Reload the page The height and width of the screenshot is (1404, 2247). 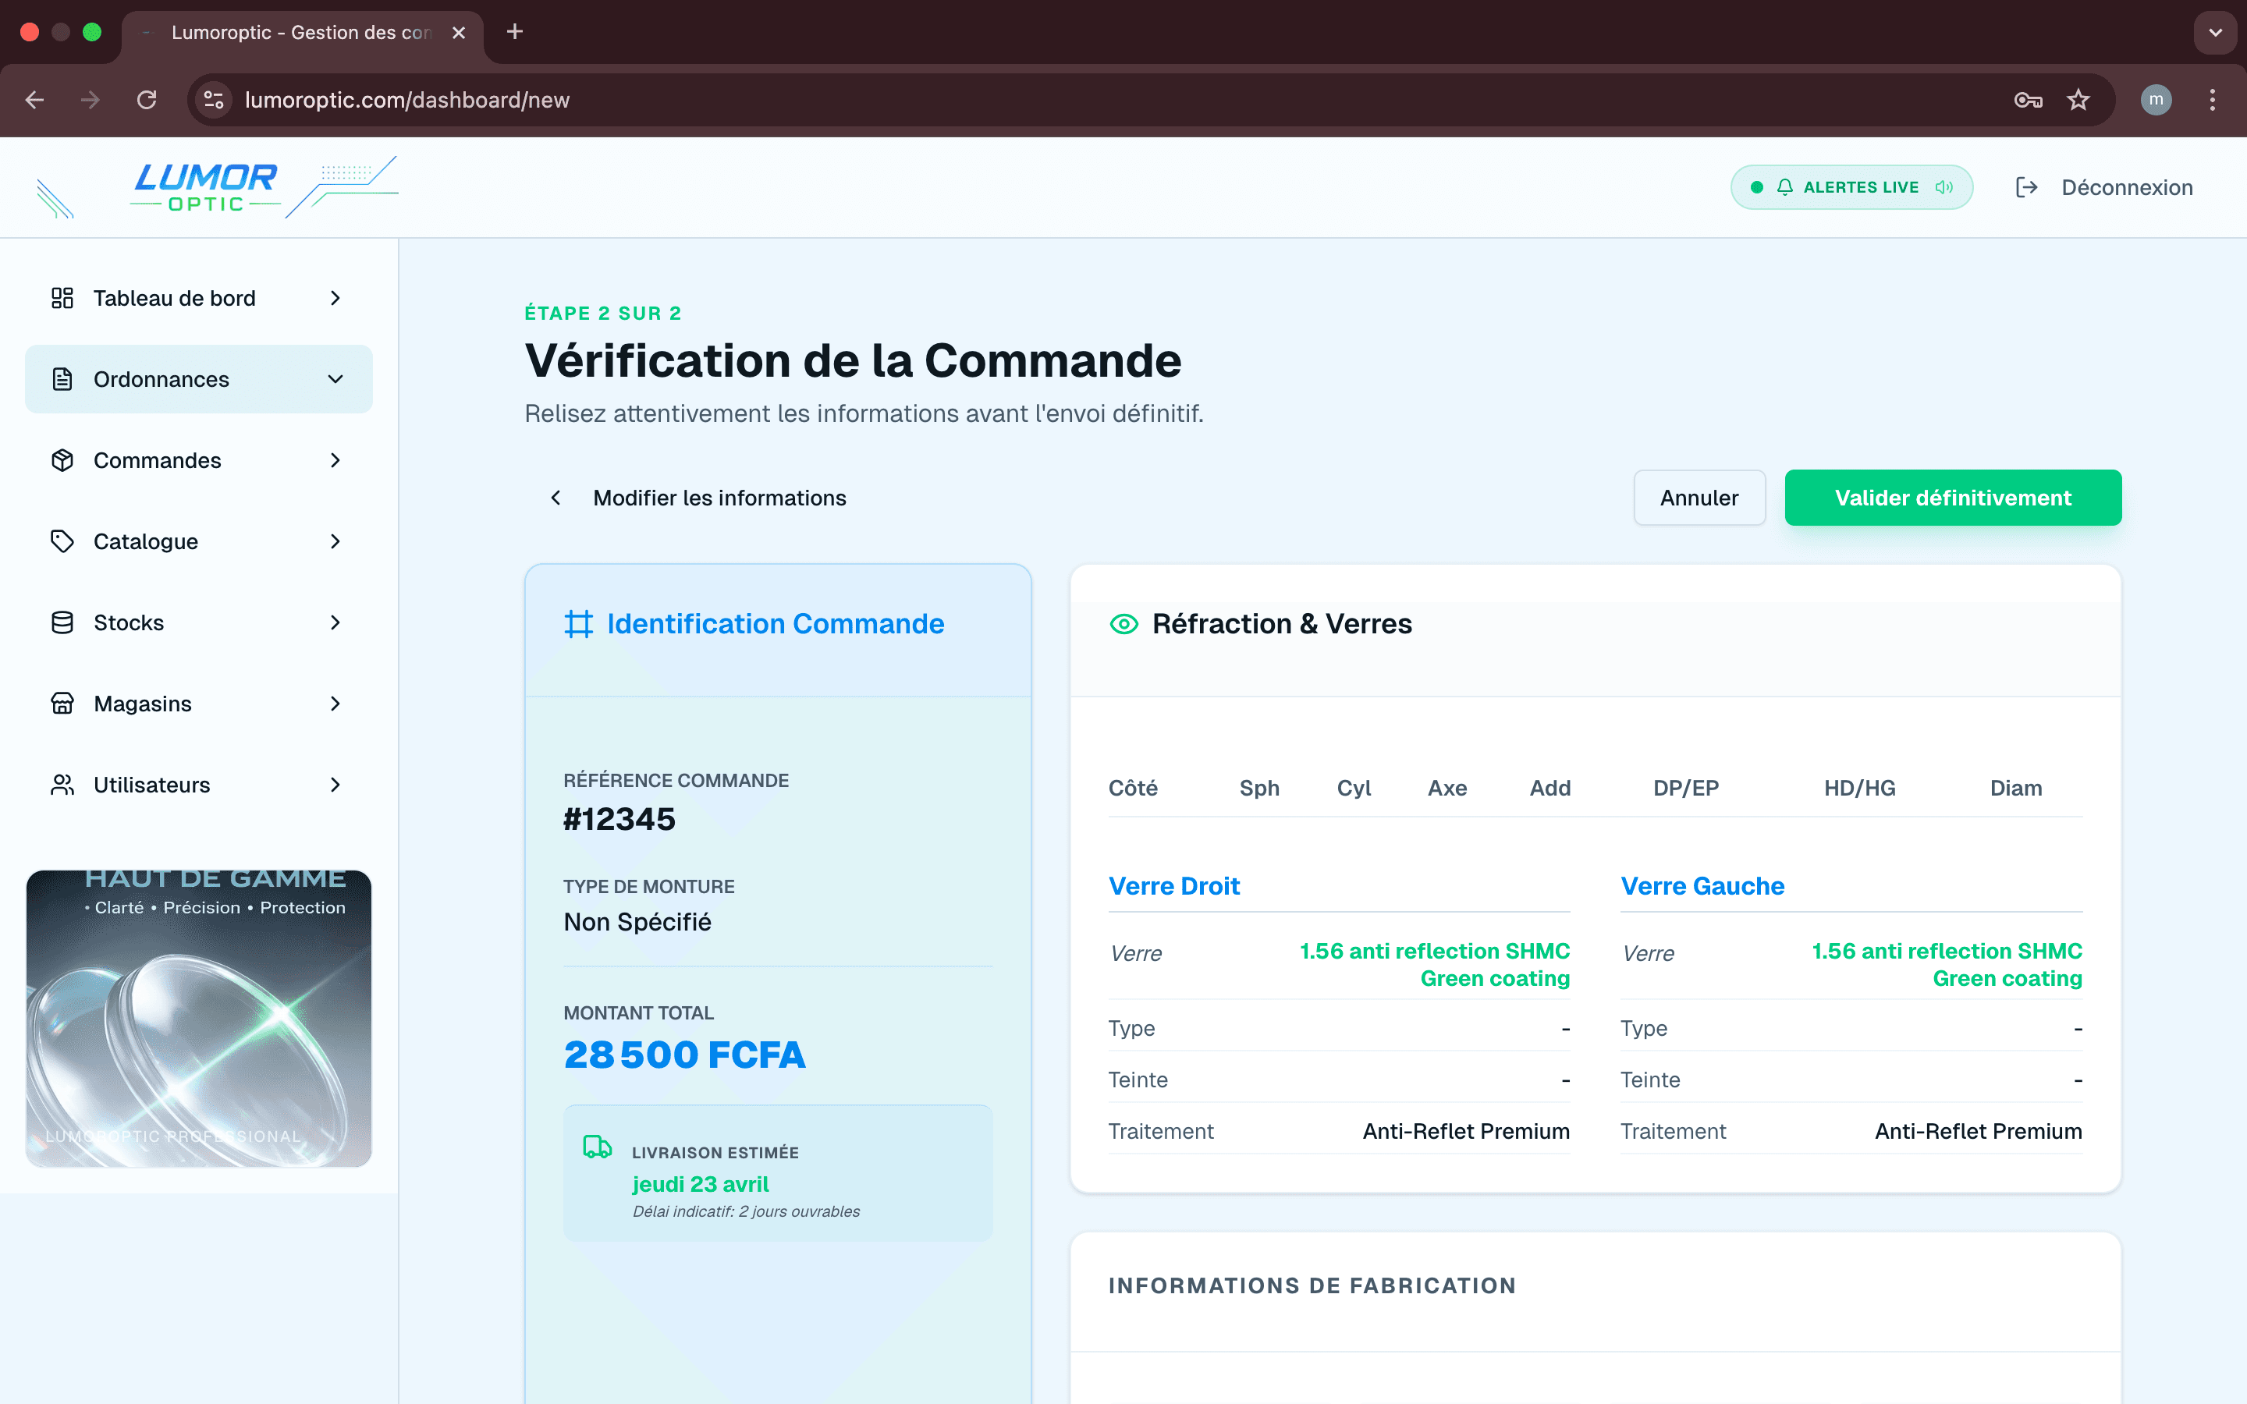point(147,101)
